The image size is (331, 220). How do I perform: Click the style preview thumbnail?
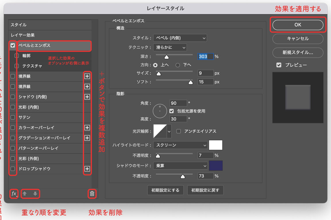[298, 97]
